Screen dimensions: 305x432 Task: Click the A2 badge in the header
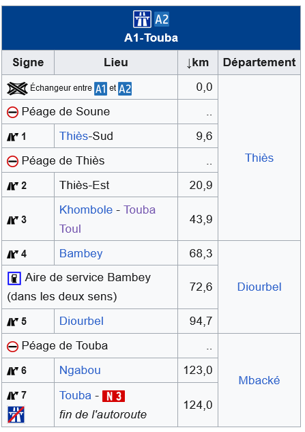(162, 19)
